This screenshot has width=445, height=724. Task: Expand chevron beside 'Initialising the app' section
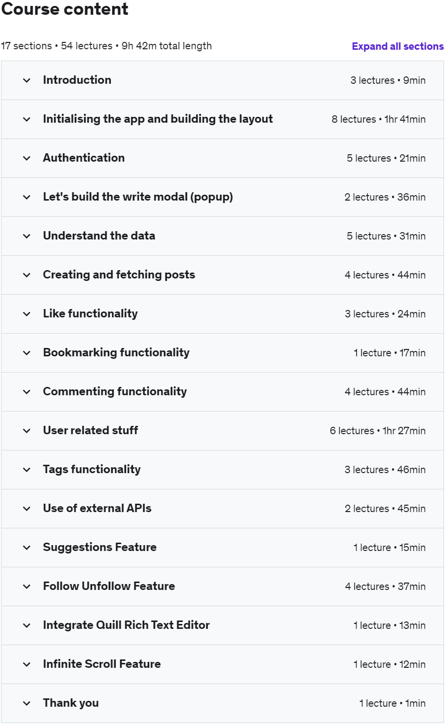click(27, 119)
